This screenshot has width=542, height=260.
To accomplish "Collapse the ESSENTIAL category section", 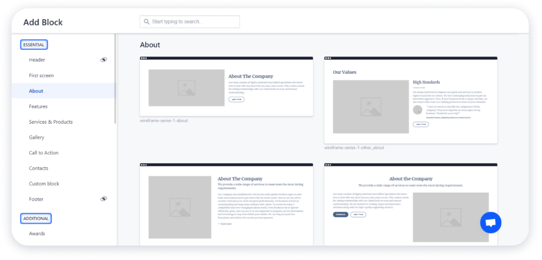I will point(34,45).
